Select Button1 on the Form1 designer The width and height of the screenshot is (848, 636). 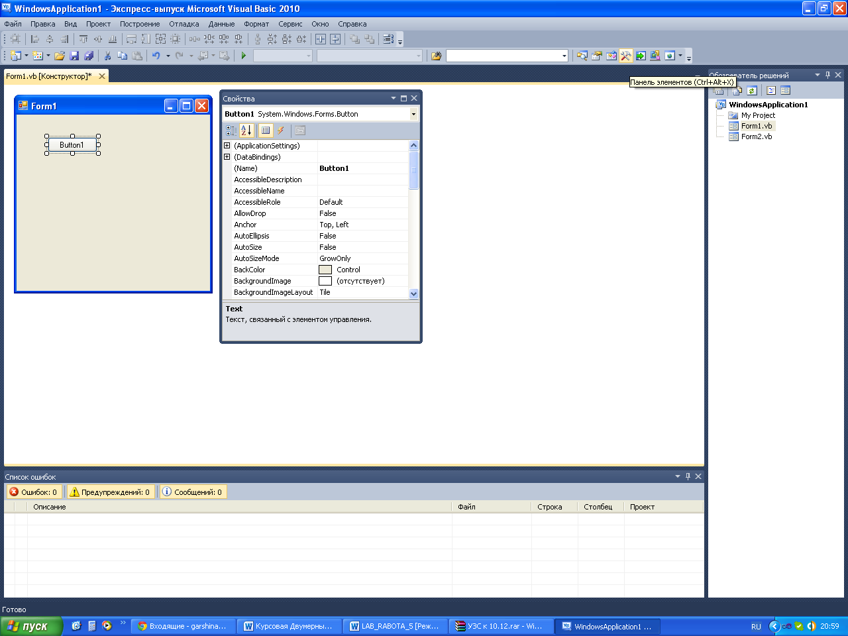coord(72,145)
